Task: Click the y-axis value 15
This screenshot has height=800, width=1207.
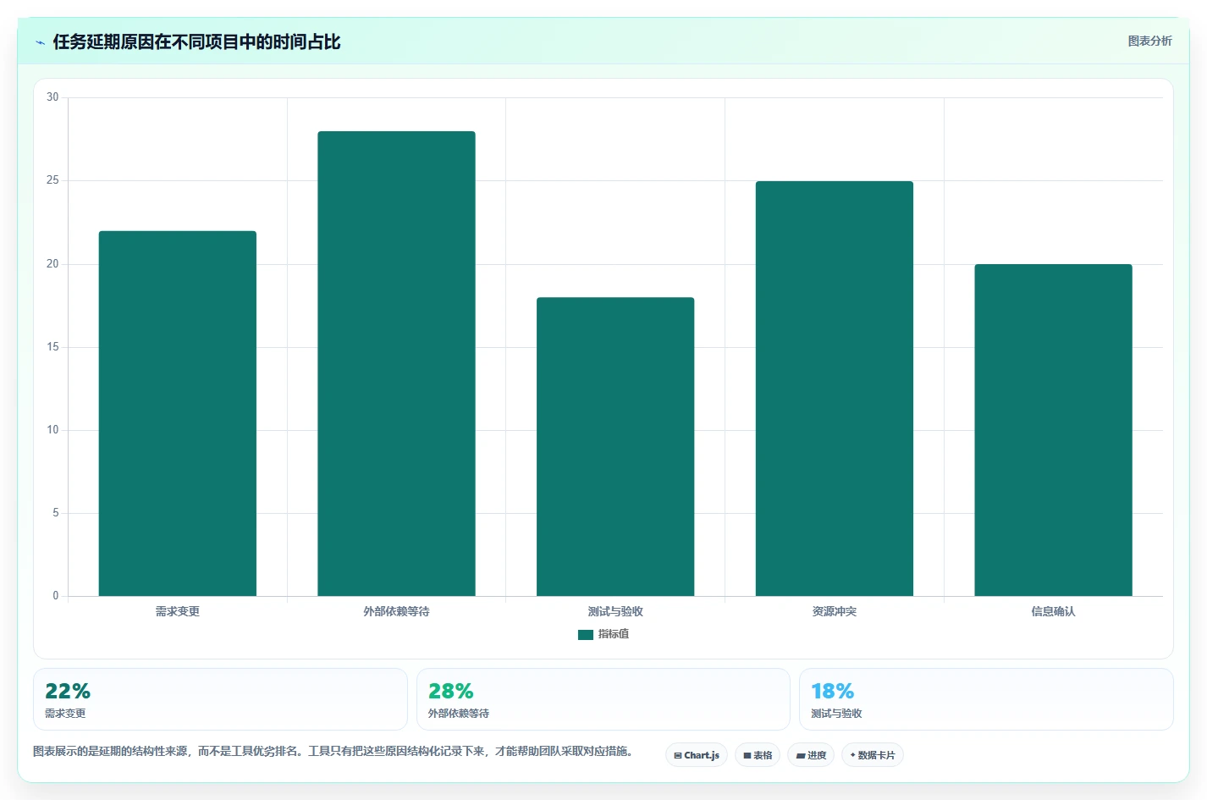Action: click(52, 347)
